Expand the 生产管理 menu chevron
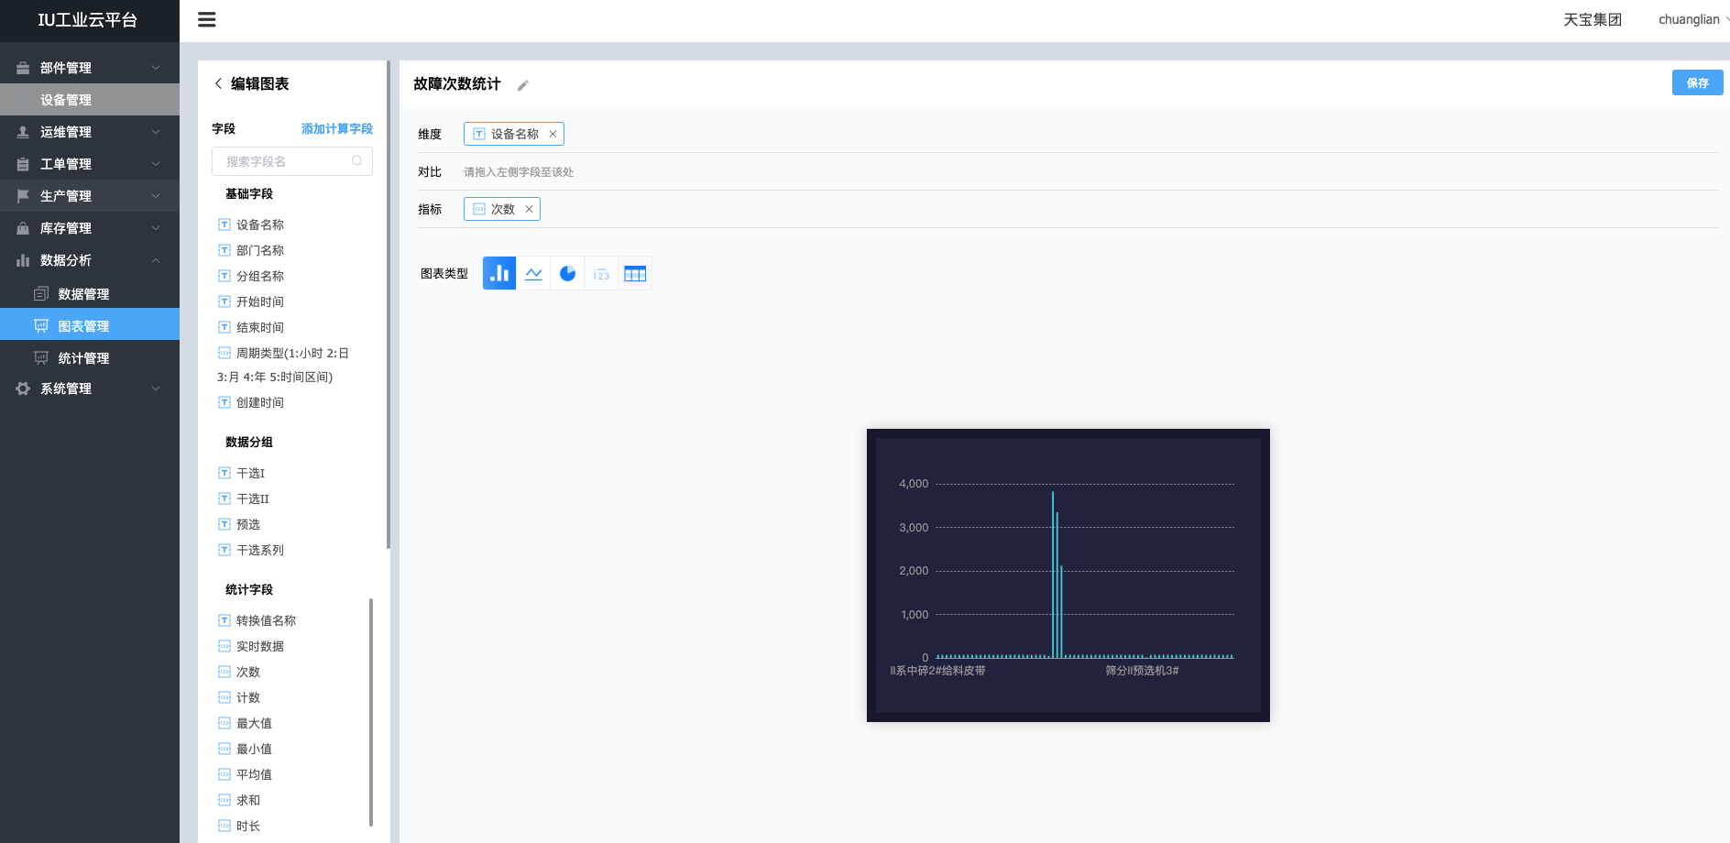This screenshot has width=1730, height=843. (156, 196)
